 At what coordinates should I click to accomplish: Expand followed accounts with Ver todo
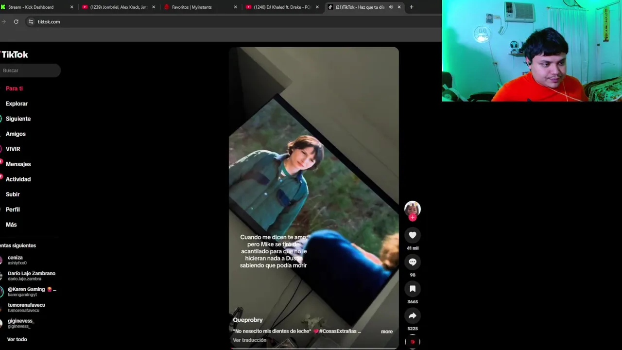click(x=17, y=339)
